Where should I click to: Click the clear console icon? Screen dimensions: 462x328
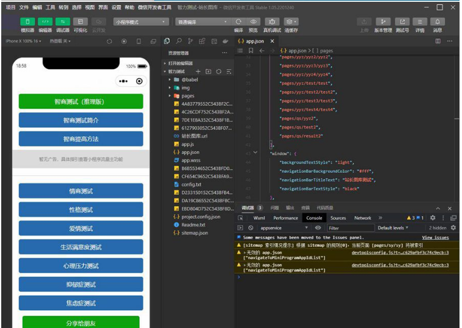tap(251, 228)
